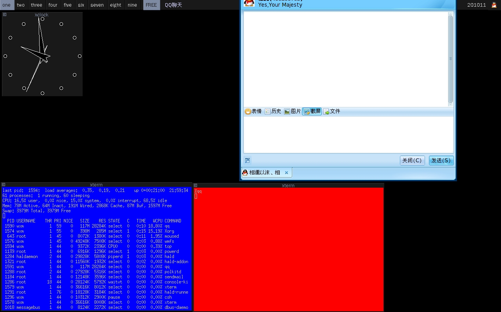501x312 pixels.
Task: Click the csh process row in top
Action: tap(96, 297)
